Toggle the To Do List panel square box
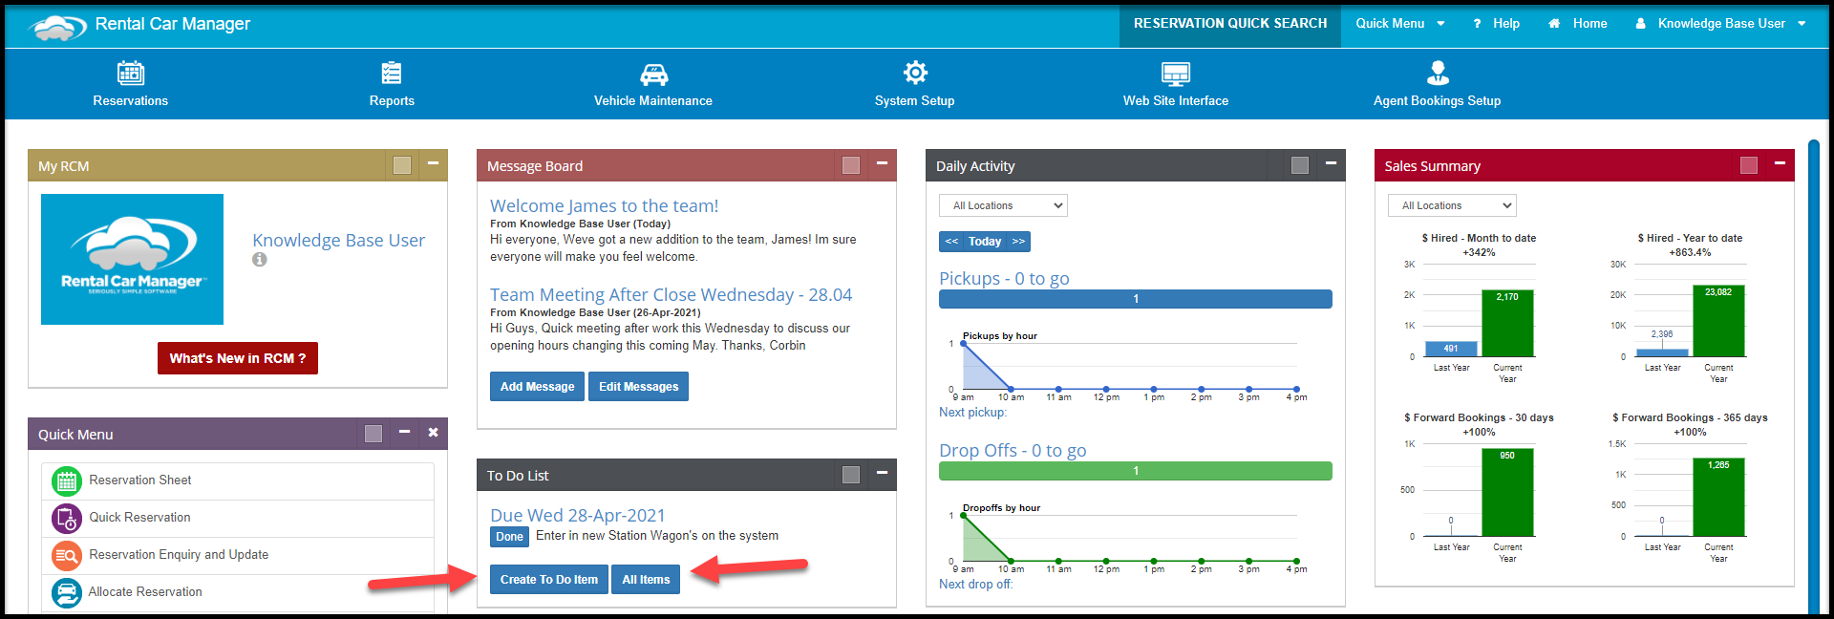Screen dimensions: 1834x619 (851, 475)
